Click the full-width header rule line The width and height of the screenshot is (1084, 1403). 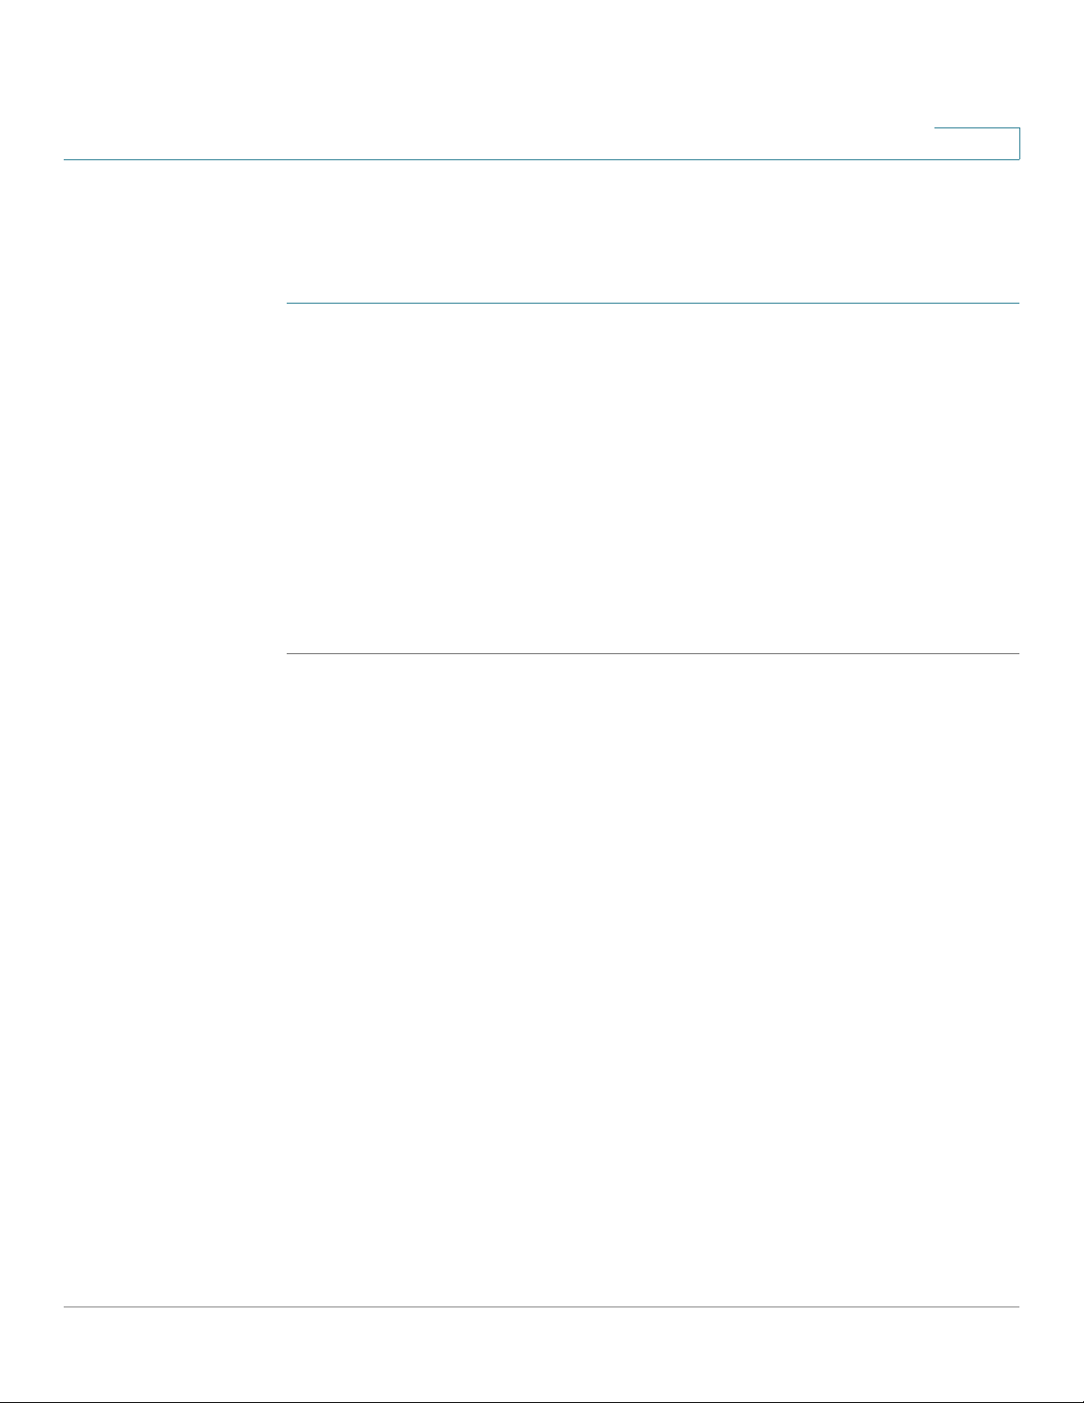542,159
